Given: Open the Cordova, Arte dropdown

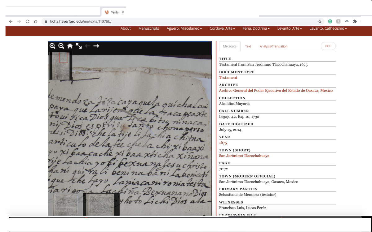Looking at the screenshot, I should tap(222, 28).
